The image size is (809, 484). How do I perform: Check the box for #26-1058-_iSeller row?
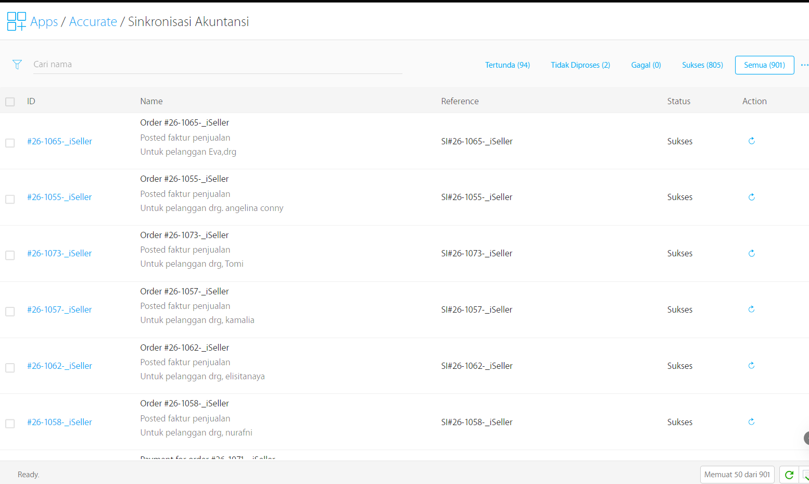tap(10, 424)
